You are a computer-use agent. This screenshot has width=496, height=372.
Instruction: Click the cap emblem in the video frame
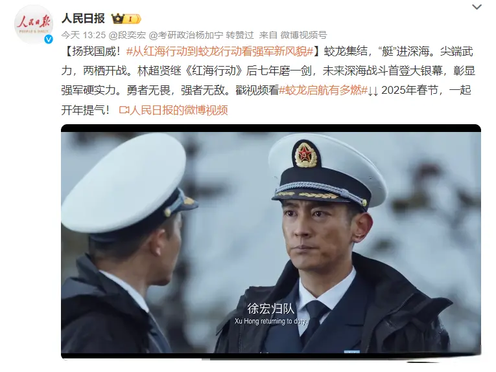pos(305,154)
